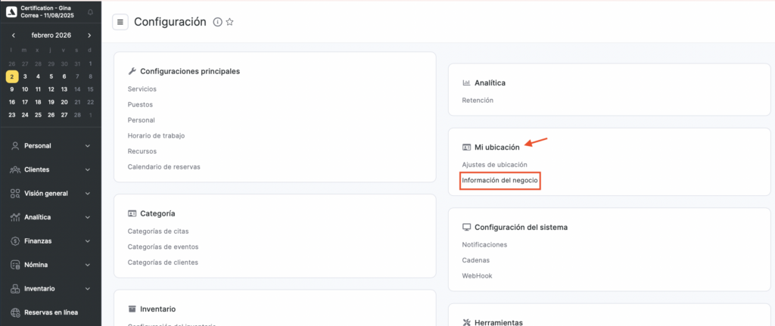Viewport: 775px width, 326px height.
Task: Open the Inventario sidebar menu
Action: tap(50, 289)
